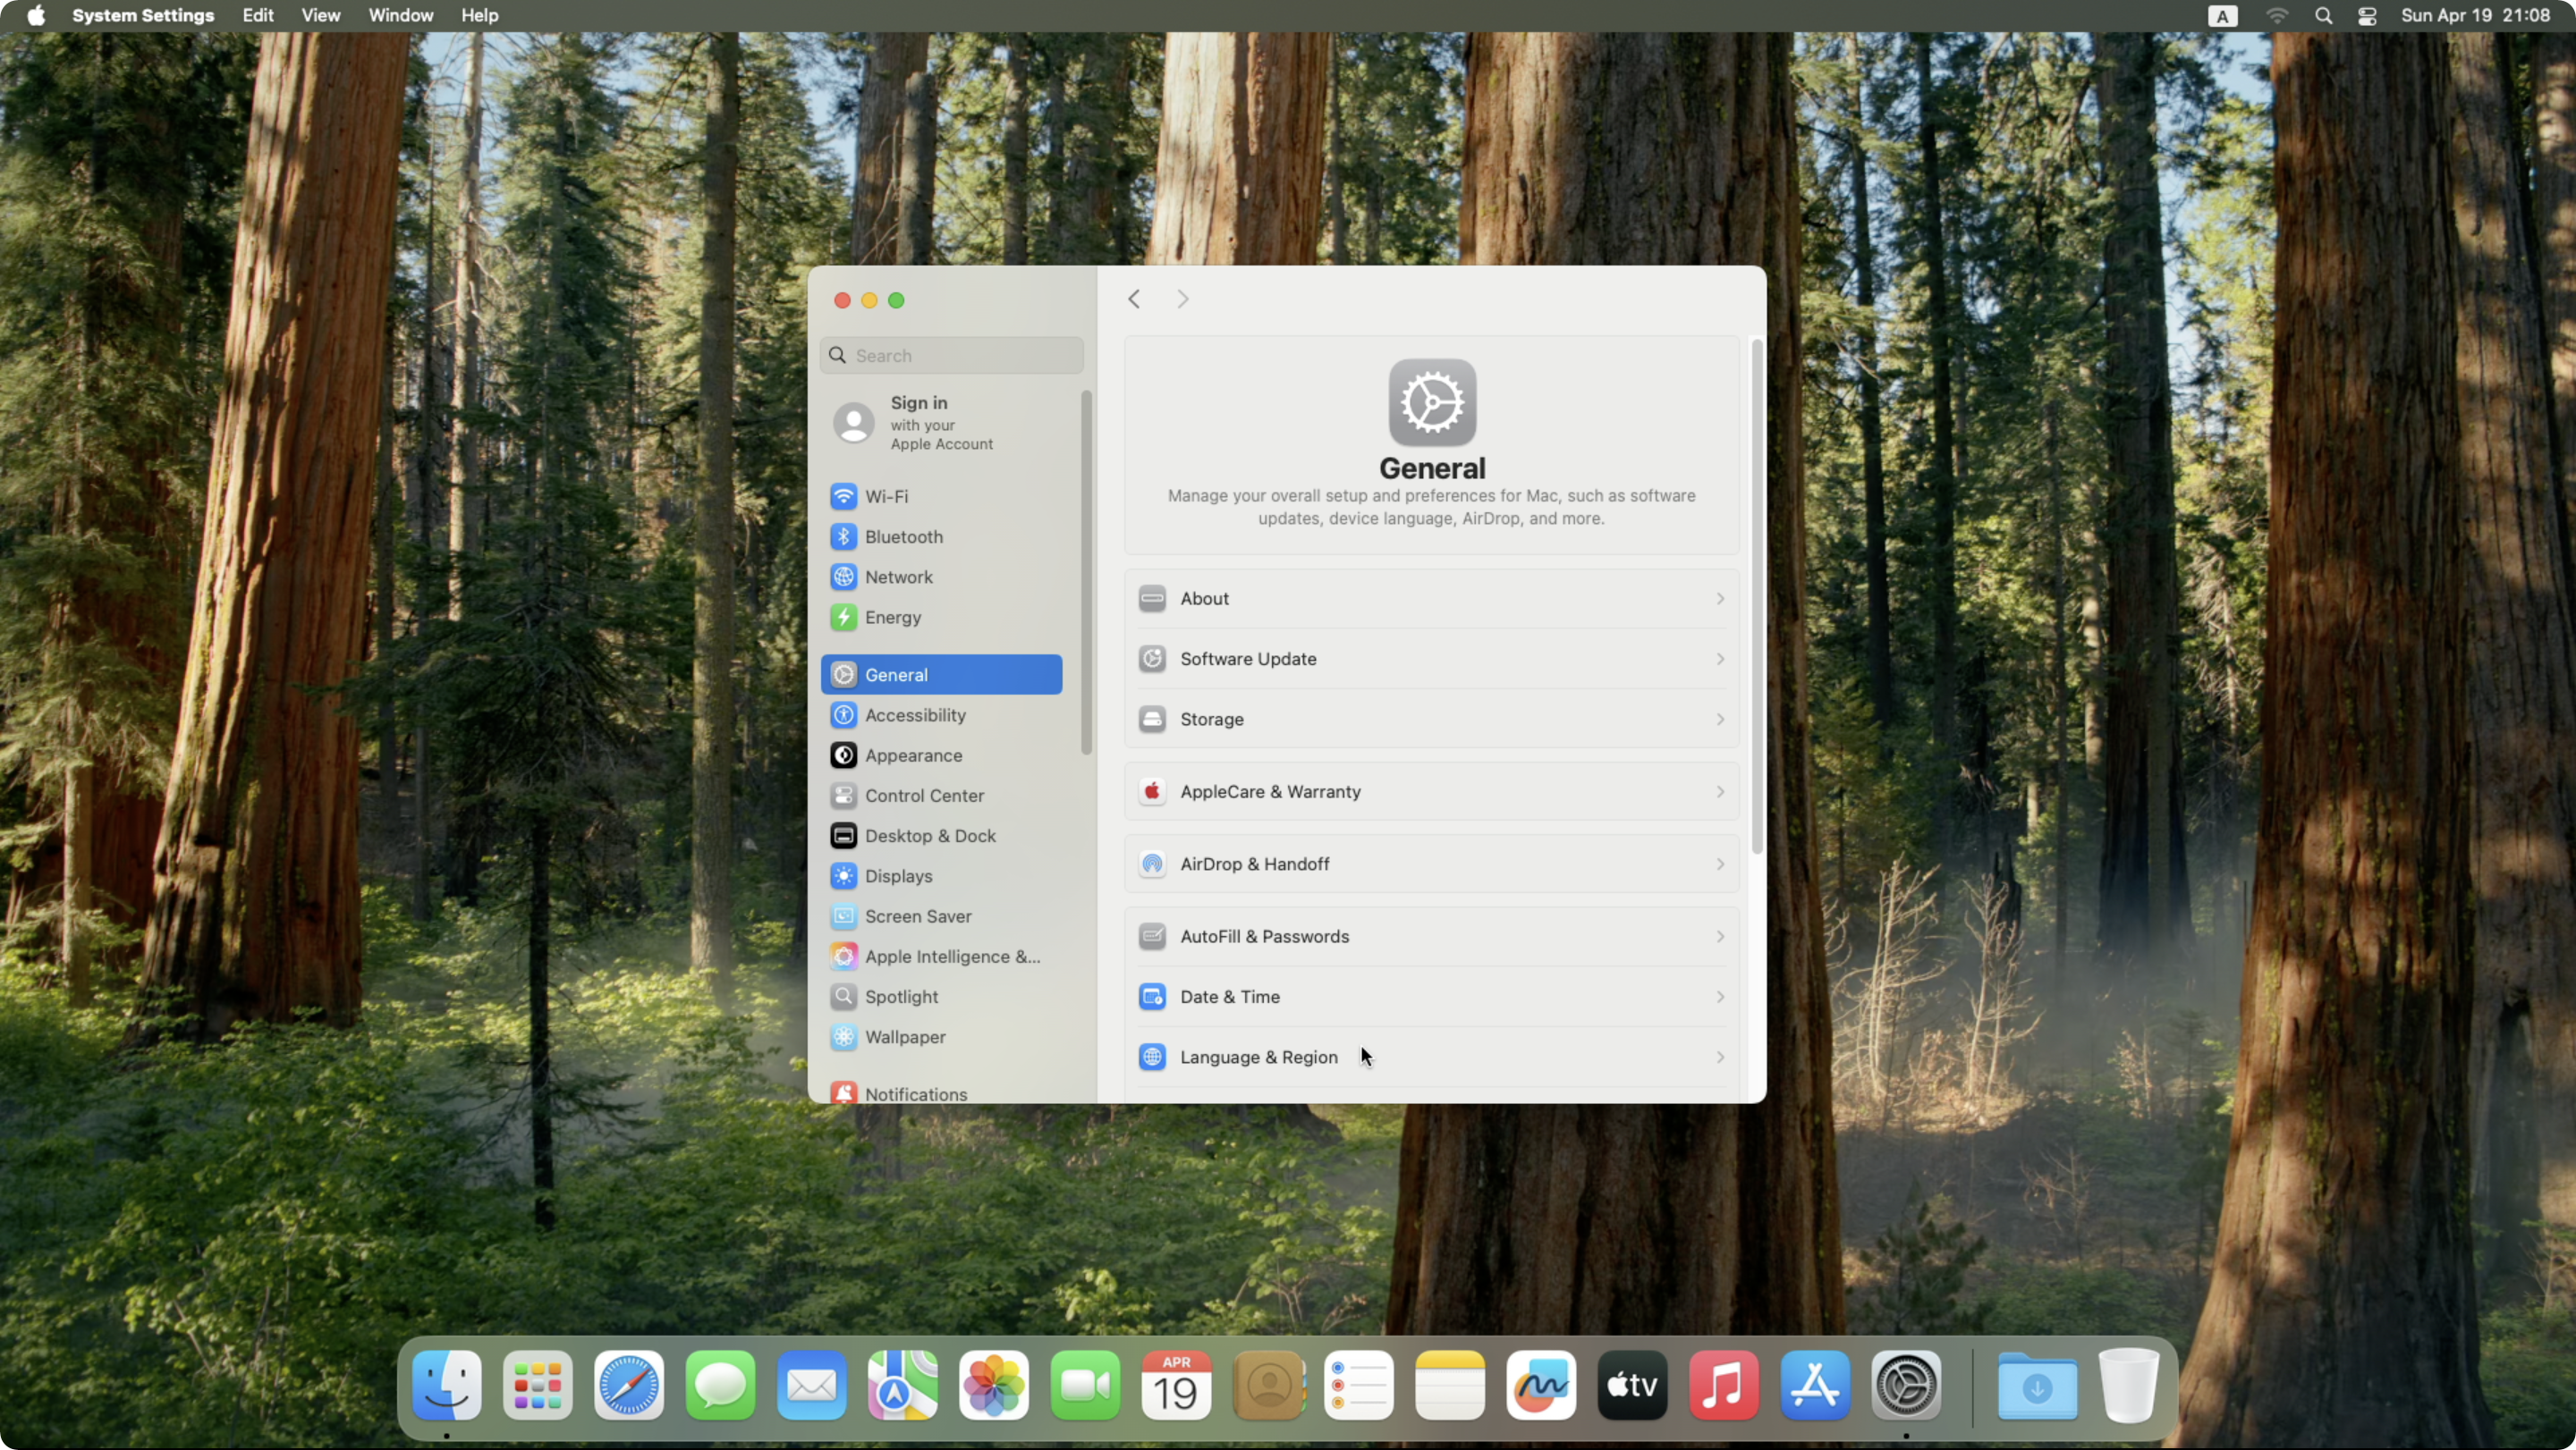Click Sign in with Apple Account
The height and width of the screenshot is (1450, 2576).
pyautogui.click(x=941, y=423)
